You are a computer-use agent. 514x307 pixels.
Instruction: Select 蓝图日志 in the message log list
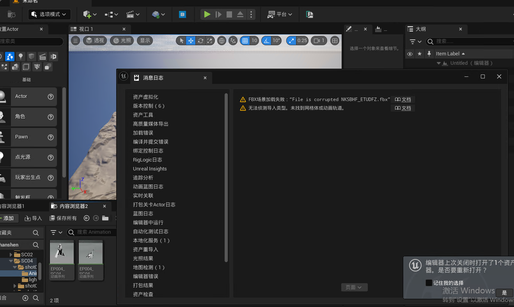click(x=143, y=213)
